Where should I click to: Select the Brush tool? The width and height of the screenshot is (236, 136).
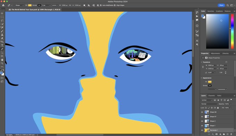coord(2,31)
